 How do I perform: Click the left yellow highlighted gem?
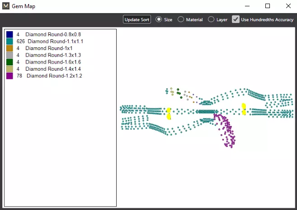tap(169, 114)
